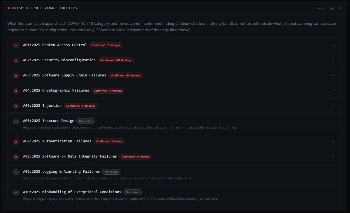The height and width of the screenshot is (213, 350).
Task: Click the red X icon for Authentication Failures
Action: (x=16, y=142)
